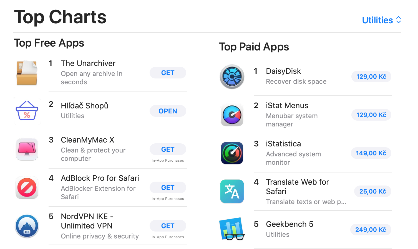The width and height of the screenshot is (418, 249).
Task: Click the AdBlock Pro for Safari icon
Action: click(27, 187)
